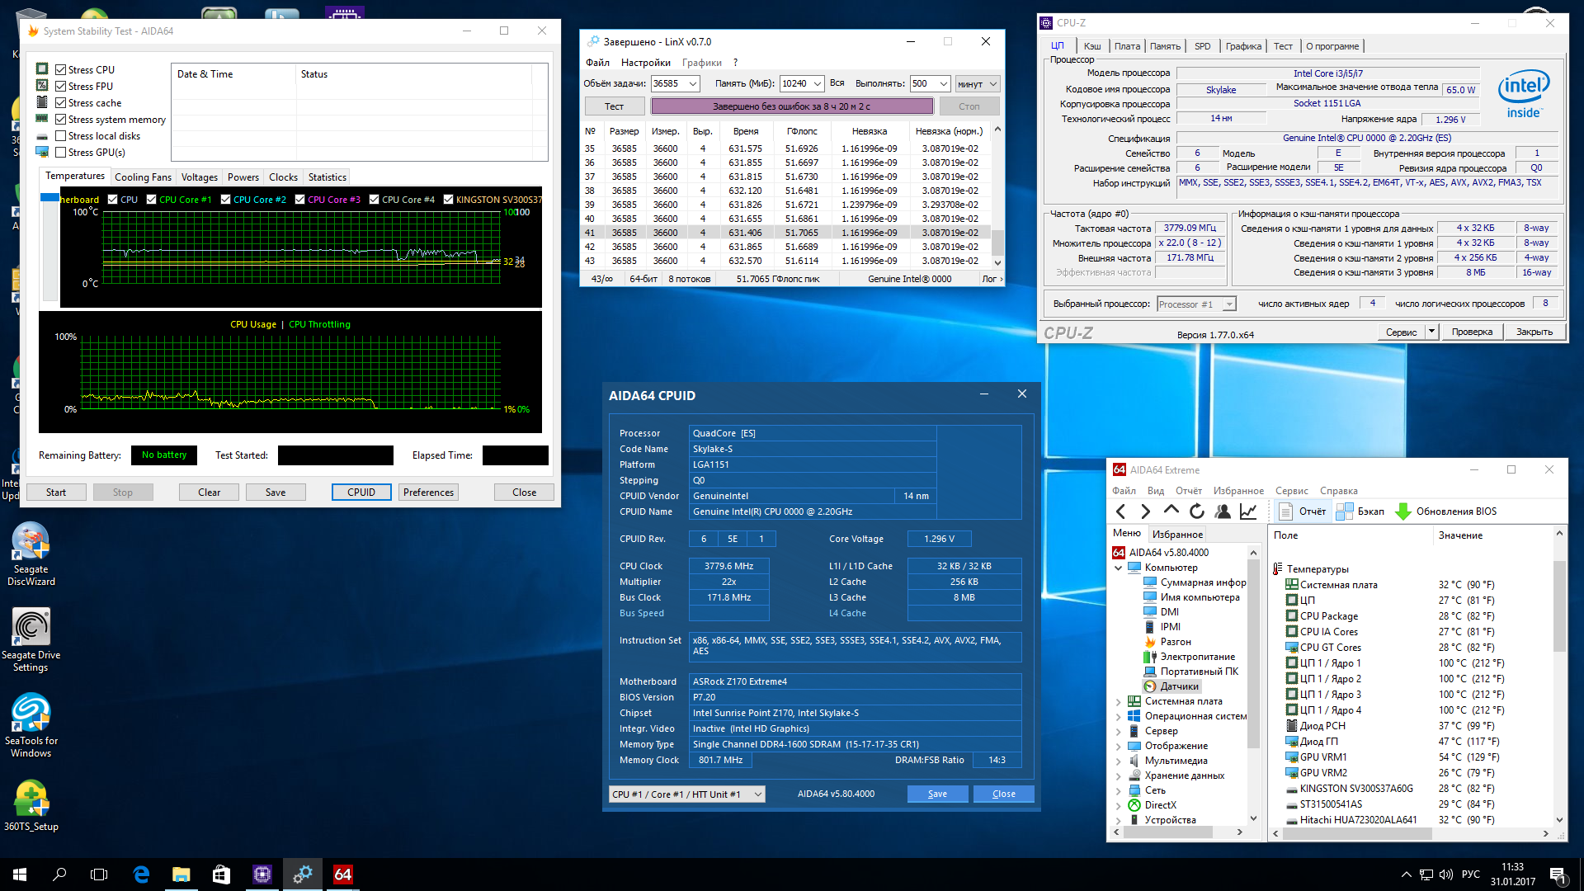Click the Refresh icon in AIDA64 toolbar
Screen dimensions: 1584x891
pos(1197,511)
